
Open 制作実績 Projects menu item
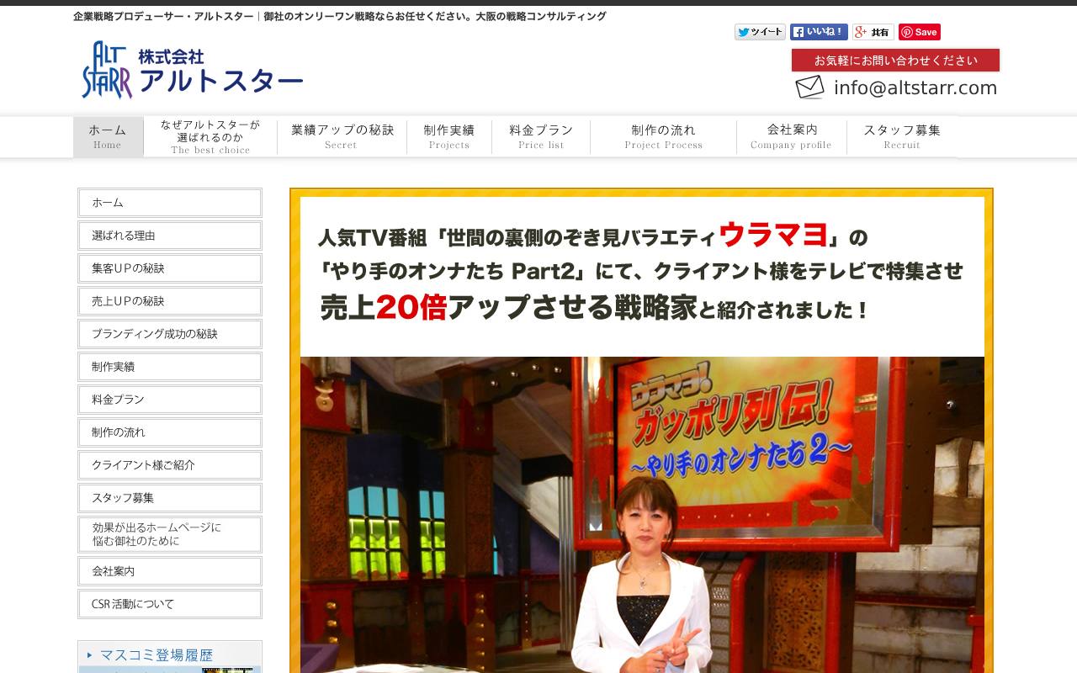click(x=449, y=136)
